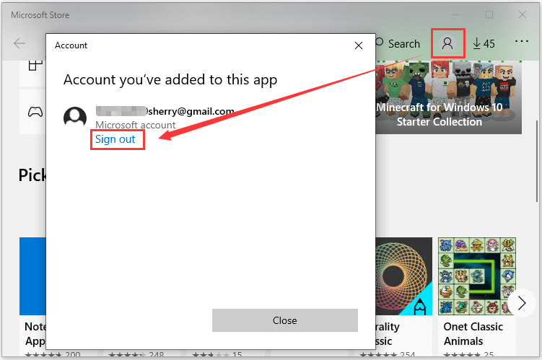Viewport: 542px width, 360px height.
Task: Click the next arrow on the app carousel
Action: pos(522,303)
